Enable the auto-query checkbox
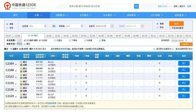The height and width of the screenshot is (112, 196). 170,28
